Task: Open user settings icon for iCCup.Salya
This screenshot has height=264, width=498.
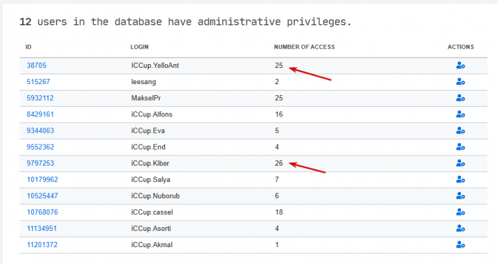Action: click(460, 179)
